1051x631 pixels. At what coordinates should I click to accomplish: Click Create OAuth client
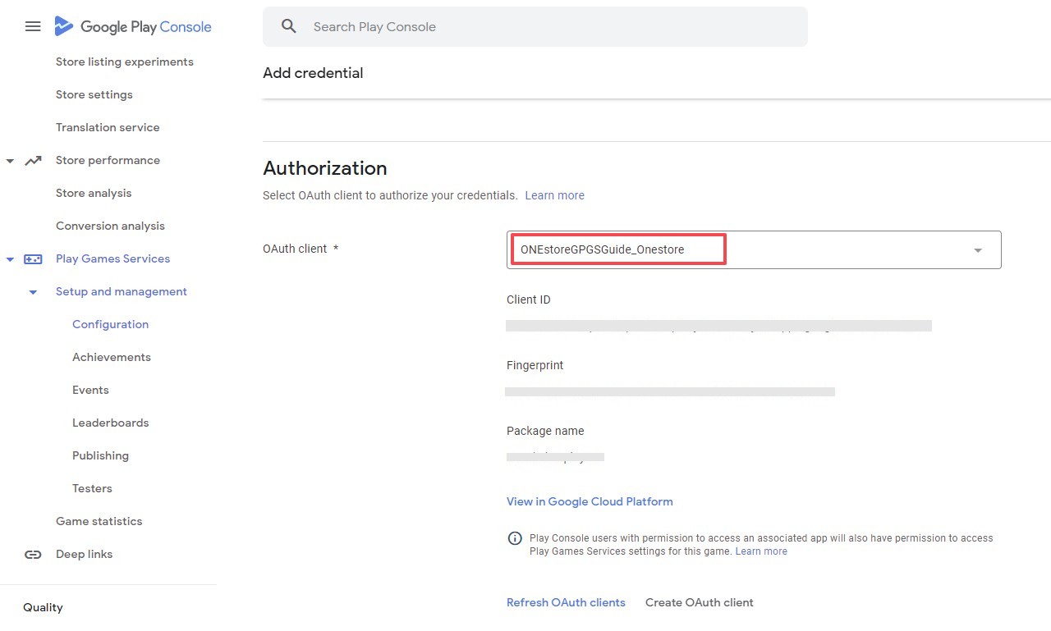click(700, 602)
